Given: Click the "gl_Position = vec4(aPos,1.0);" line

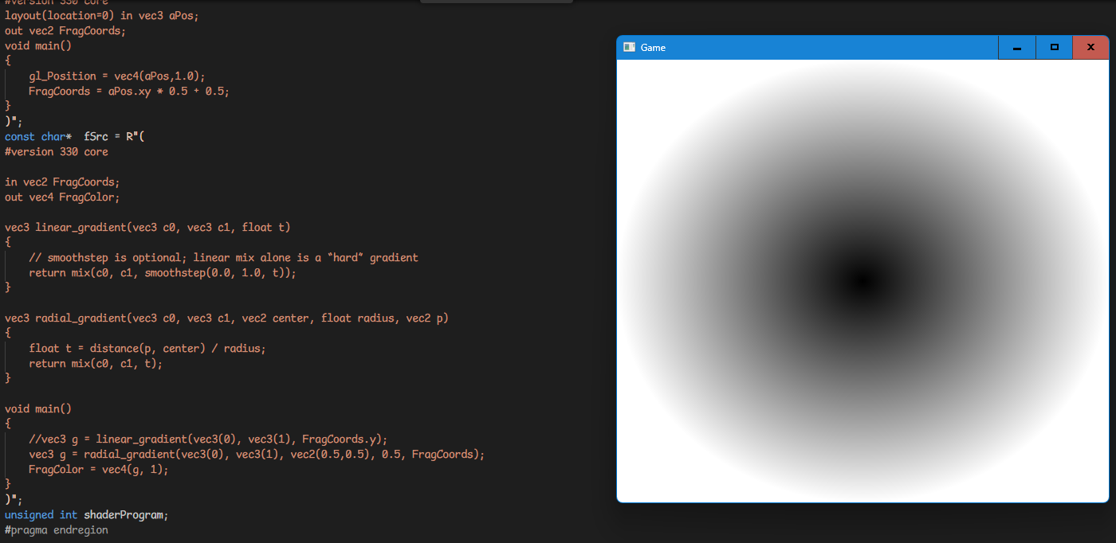Looking at the screenshot, I should (116, 76).
